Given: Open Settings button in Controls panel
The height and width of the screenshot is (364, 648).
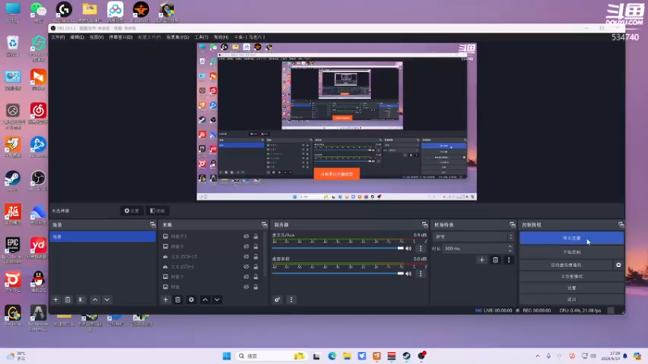Looking at the screenshot, I should tap(572, 288).
